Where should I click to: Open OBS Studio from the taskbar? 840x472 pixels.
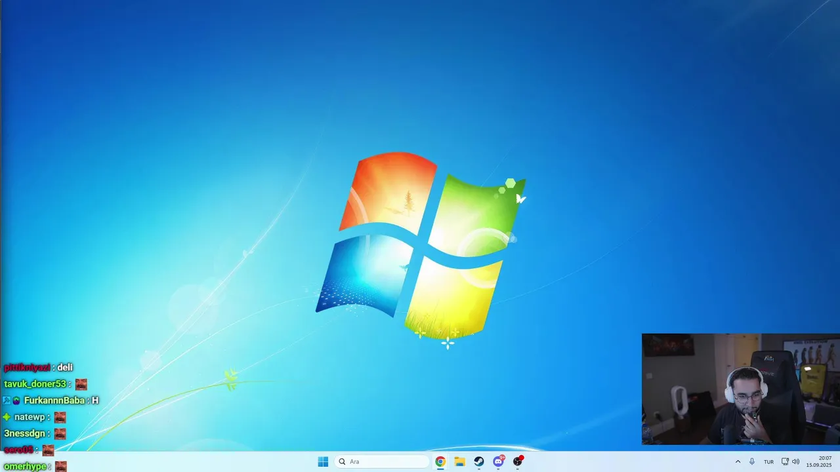[x=518, y=462]
